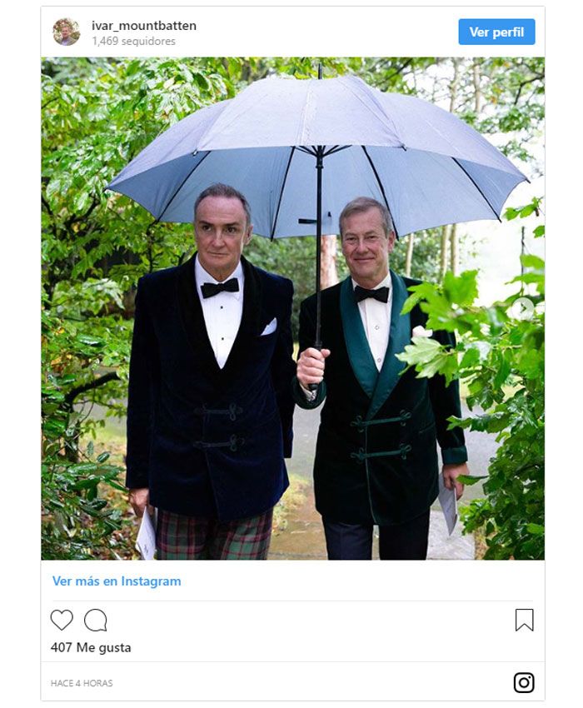Click the 1,469 seguidores follower count
The image size is (583, 708).
[x=133, y=41]
